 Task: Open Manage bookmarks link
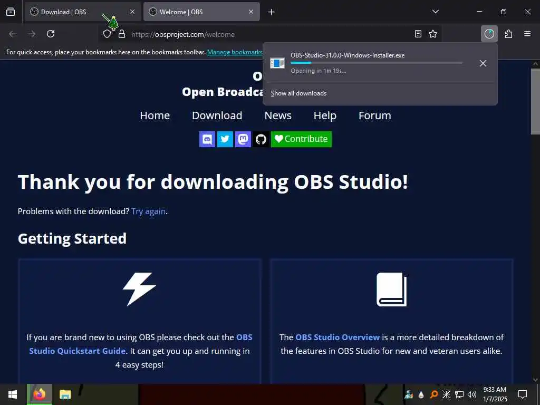[235, 52]
